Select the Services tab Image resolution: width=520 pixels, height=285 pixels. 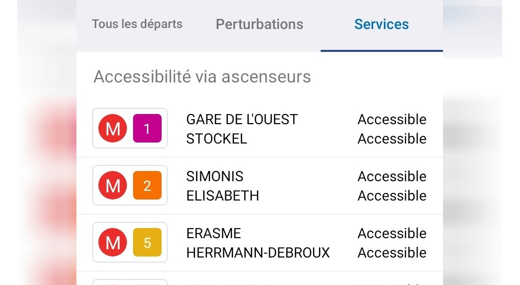click(x=381, y=24)
